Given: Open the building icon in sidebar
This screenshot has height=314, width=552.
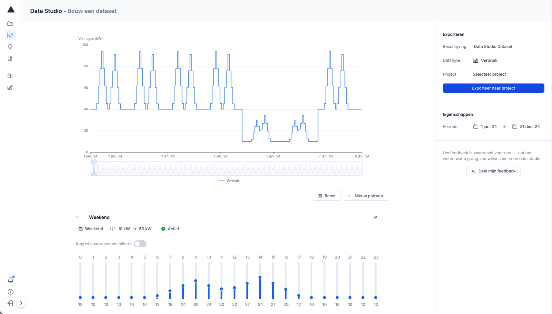Looking at the screenshot, I should coord(10,76).
